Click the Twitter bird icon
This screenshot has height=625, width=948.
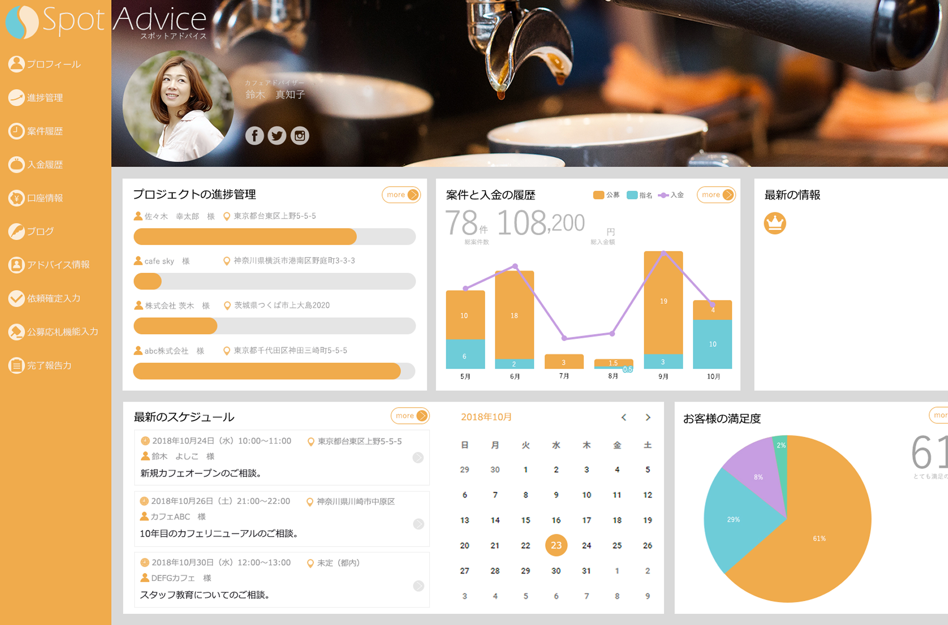pos(277,135)
